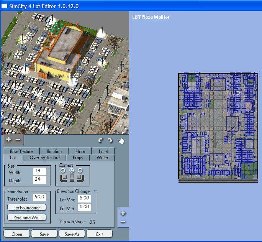
Task: Click the Depth input field
Action: point(39,179)
